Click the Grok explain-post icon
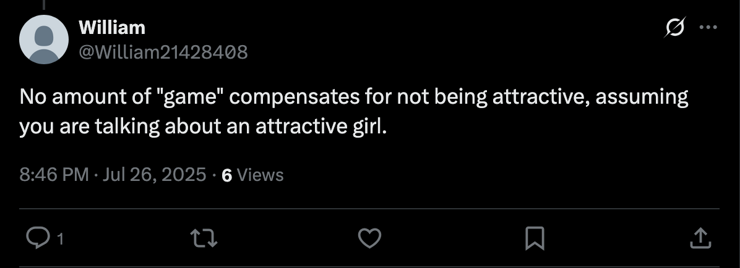The image size is (740, 268). click(x=675, y=28)
